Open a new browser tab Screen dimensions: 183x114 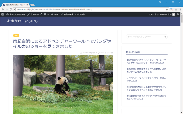coord(32,5)
